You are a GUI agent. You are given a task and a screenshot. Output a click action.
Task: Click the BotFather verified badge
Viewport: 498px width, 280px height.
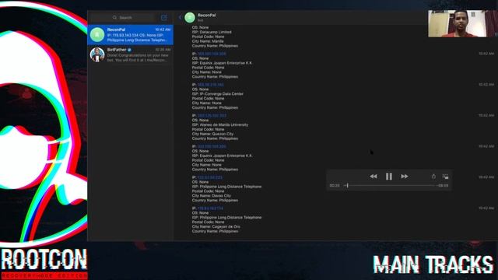coord(130,50)
